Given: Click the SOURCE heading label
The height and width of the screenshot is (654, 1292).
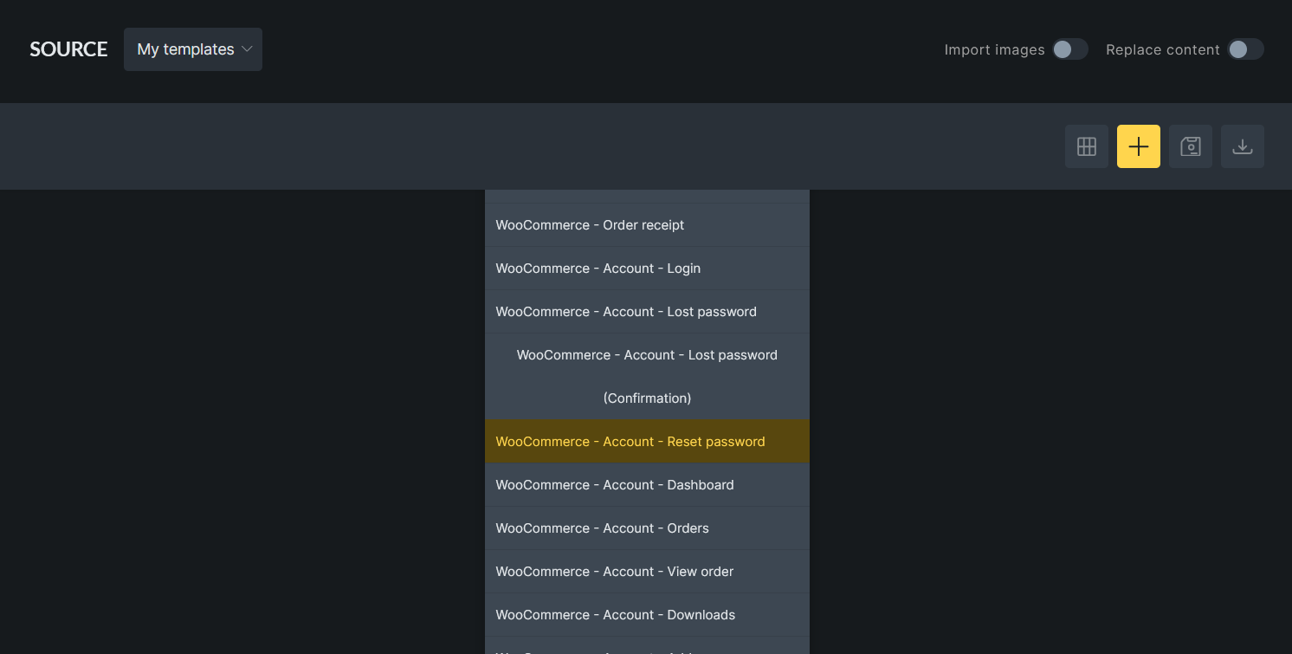Looking at the screenshot, I should [68, 49].
